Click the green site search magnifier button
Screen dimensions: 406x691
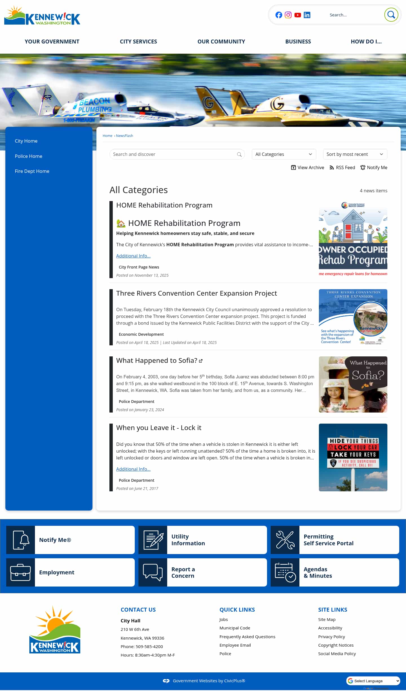tap(391, 15)
